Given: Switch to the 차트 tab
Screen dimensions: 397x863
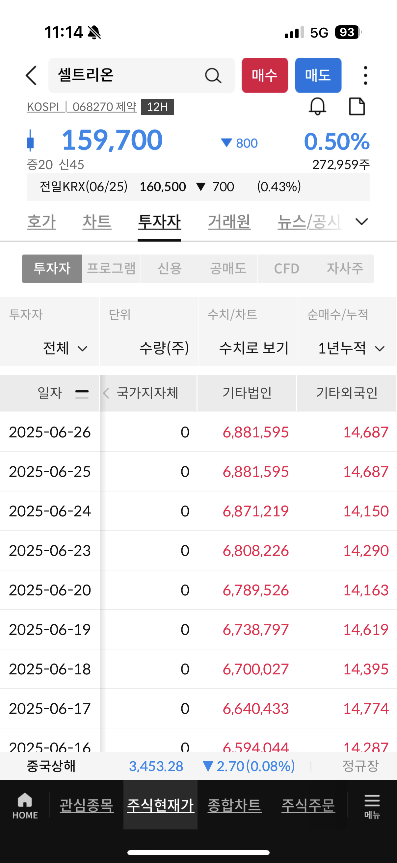Looking at the screenshot, I should point(97,222).
